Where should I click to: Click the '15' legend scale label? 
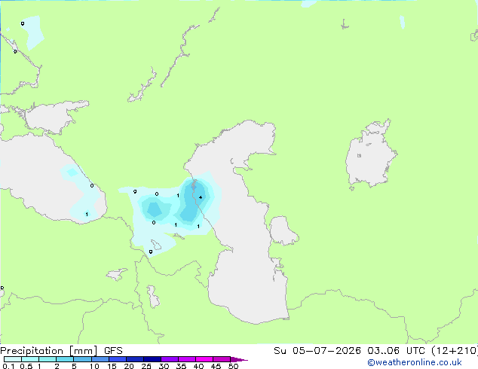[112, 366]
